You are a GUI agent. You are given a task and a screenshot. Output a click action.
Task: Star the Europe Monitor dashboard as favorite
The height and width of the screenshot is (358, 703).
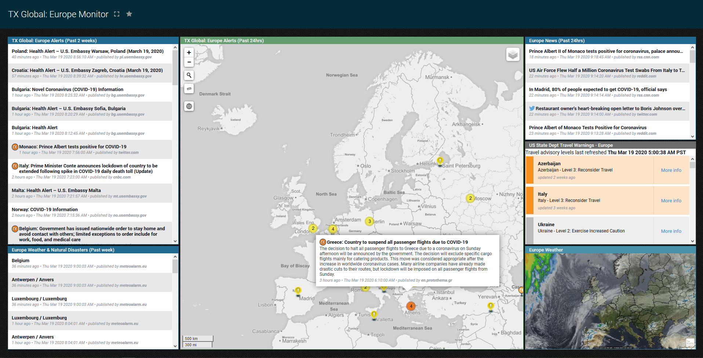click(129, 14)
